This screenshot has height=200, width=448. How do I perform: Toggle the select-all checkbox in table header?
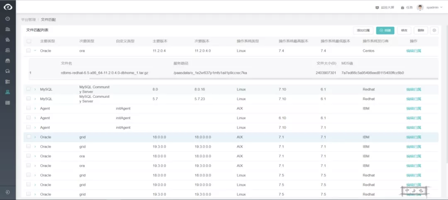tap(29, 41)
